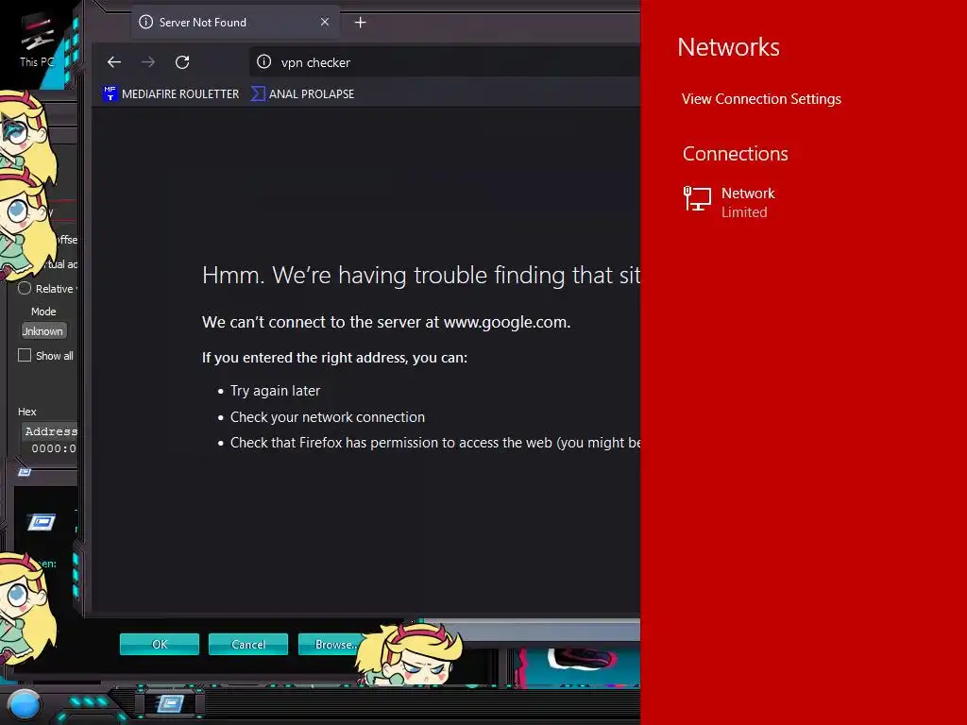
Task: Click the address bar containing vpn checker
Action: pyautogui.click(x=446, y=62)
